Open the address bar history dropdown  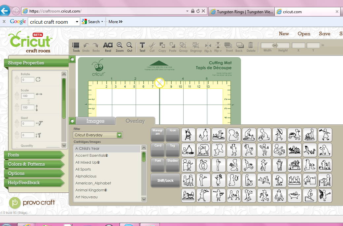[x=187, y=11]
